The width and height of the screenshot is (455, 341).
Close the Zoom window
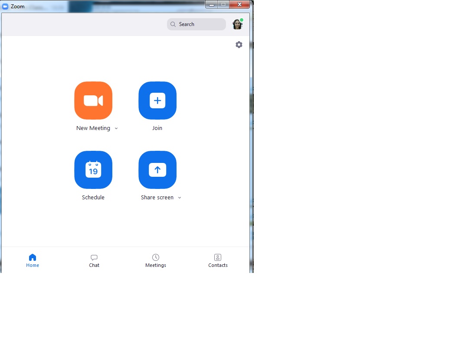point(239,4)
